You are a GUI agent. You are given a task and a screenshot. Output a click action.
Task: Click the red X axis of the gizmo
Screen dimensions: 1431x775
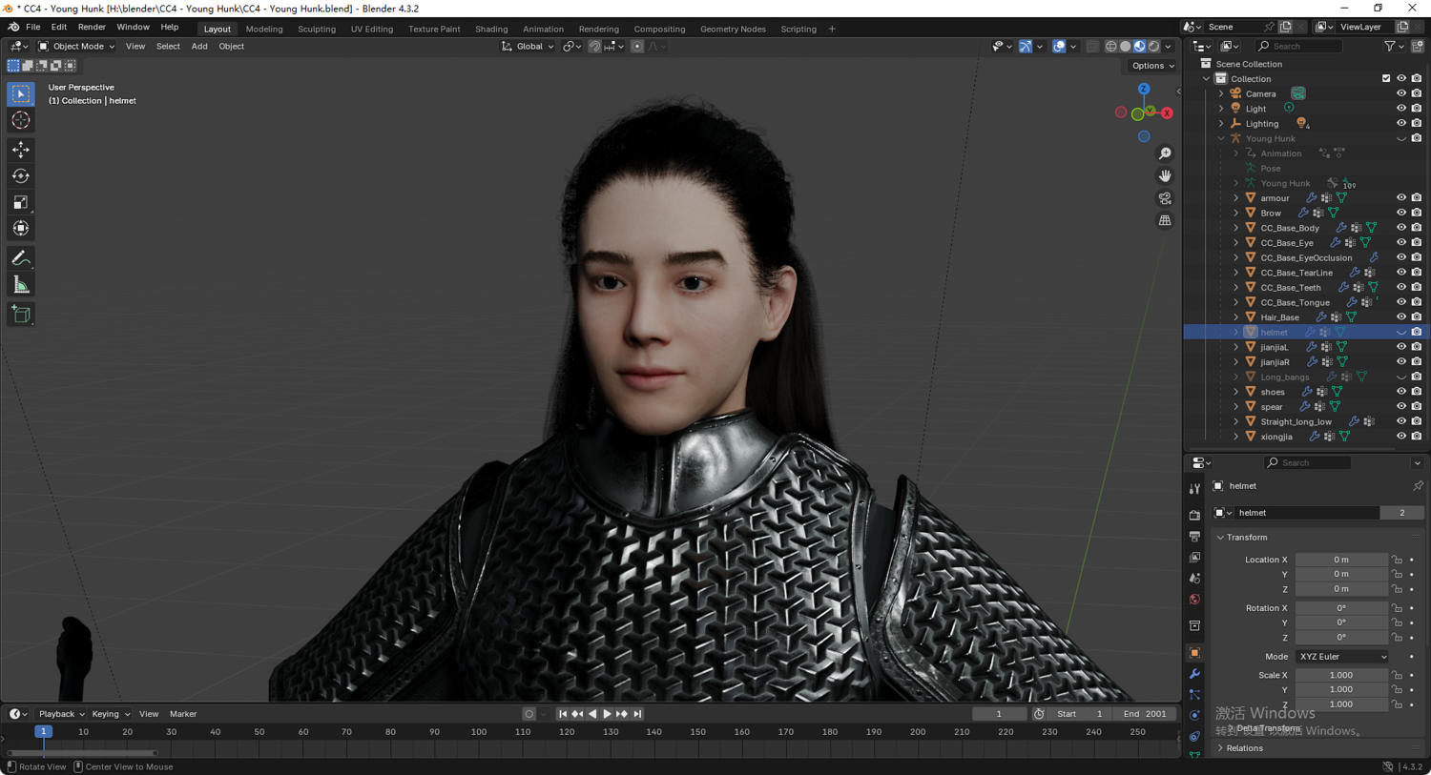[x=1166, y=112]
